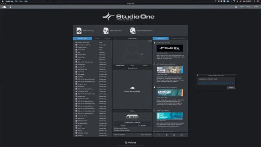Open the Apple menu
Screen dimensions: 261x147
tap(2, 1)
